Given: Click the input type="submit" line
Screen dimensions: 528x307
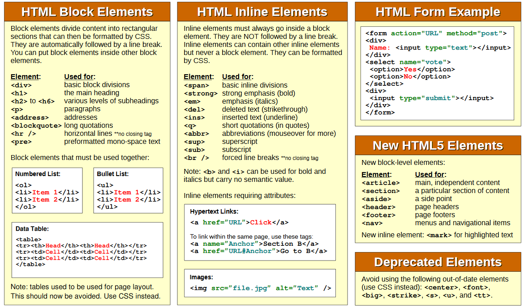Looking at the screenshot, I should click(432, 98).
